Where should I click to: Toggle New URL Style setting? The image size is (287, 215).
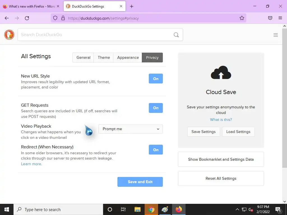click(156, 79)
